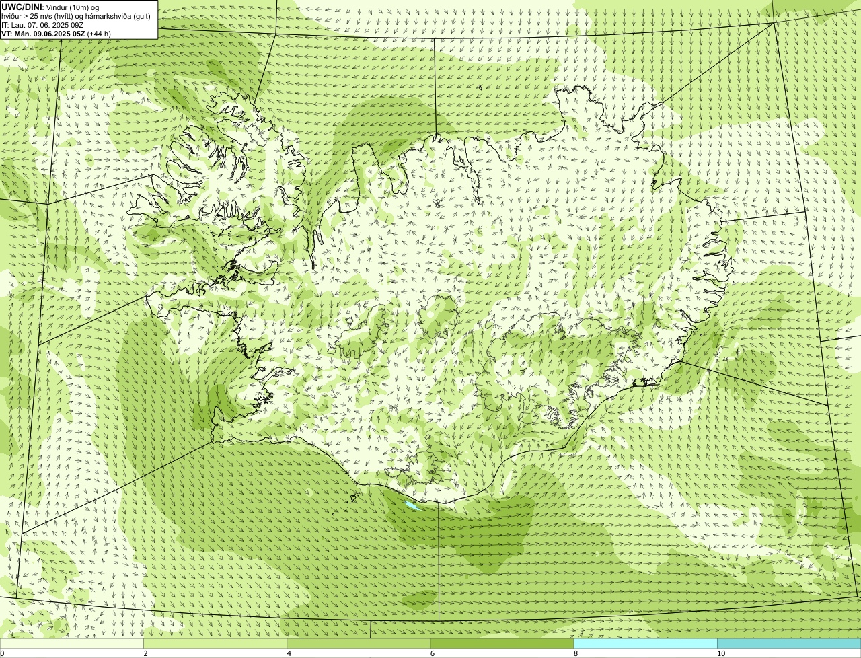This screenshot has width=861, height=658.
Task: Click the '4' tick label on the color scale
Action: 289,653
